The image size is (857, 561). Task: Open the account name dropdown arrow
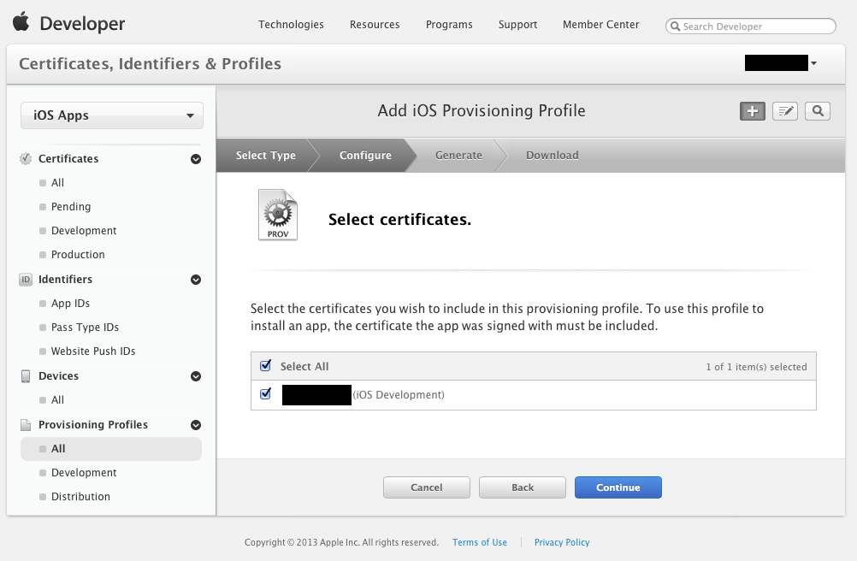coord(813,63)
